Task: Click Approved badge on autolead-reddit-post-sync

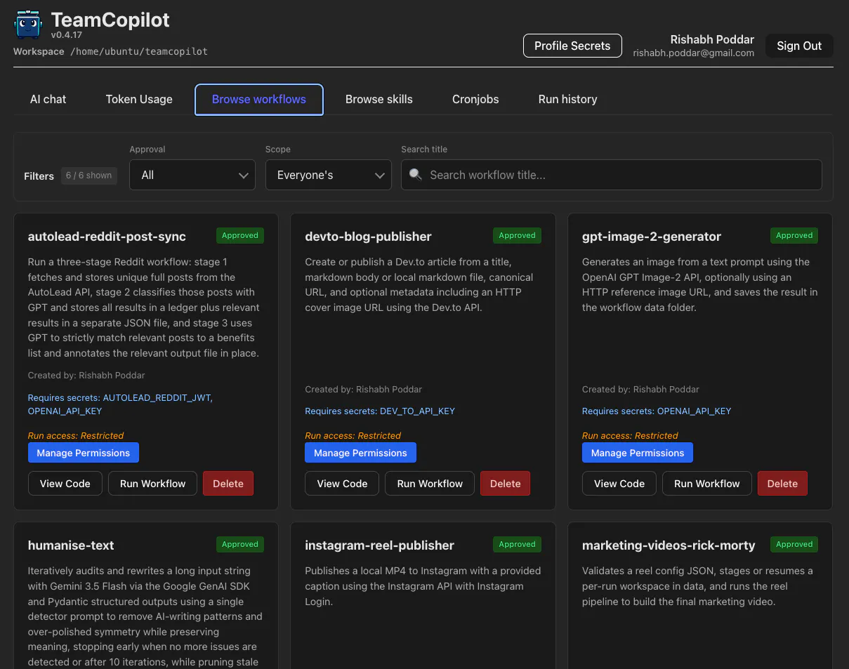Action: (x=240, y=235)
